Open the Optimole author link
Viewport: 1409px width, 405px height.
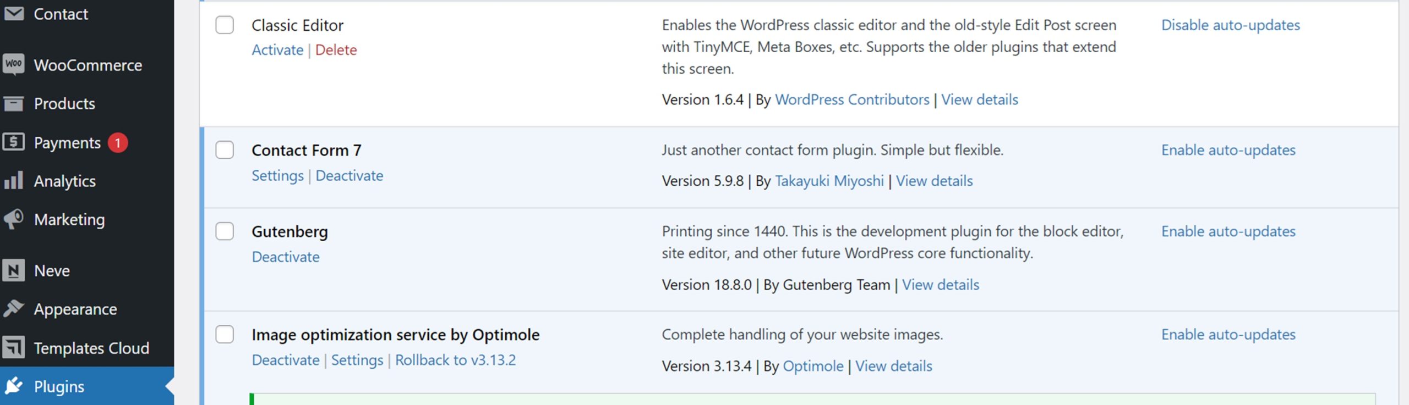813,367
